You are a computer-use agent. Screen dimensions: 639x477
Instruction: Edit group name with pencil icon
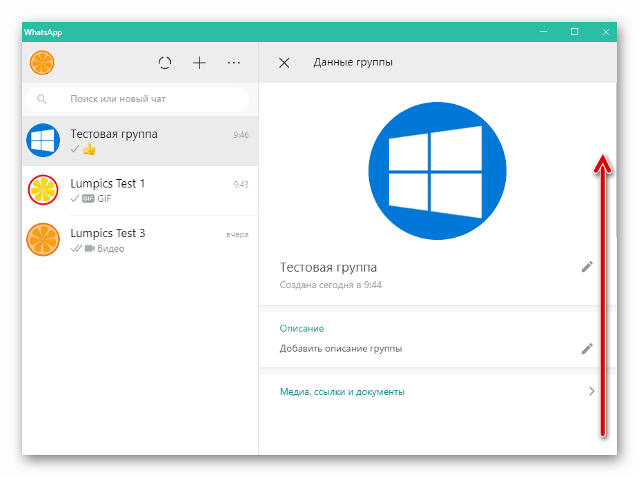coord(587,267)
